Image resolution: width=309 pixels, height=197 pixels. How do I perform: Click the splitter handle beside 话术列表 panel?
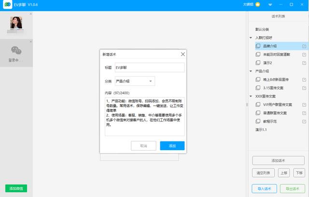coord(247,105)
